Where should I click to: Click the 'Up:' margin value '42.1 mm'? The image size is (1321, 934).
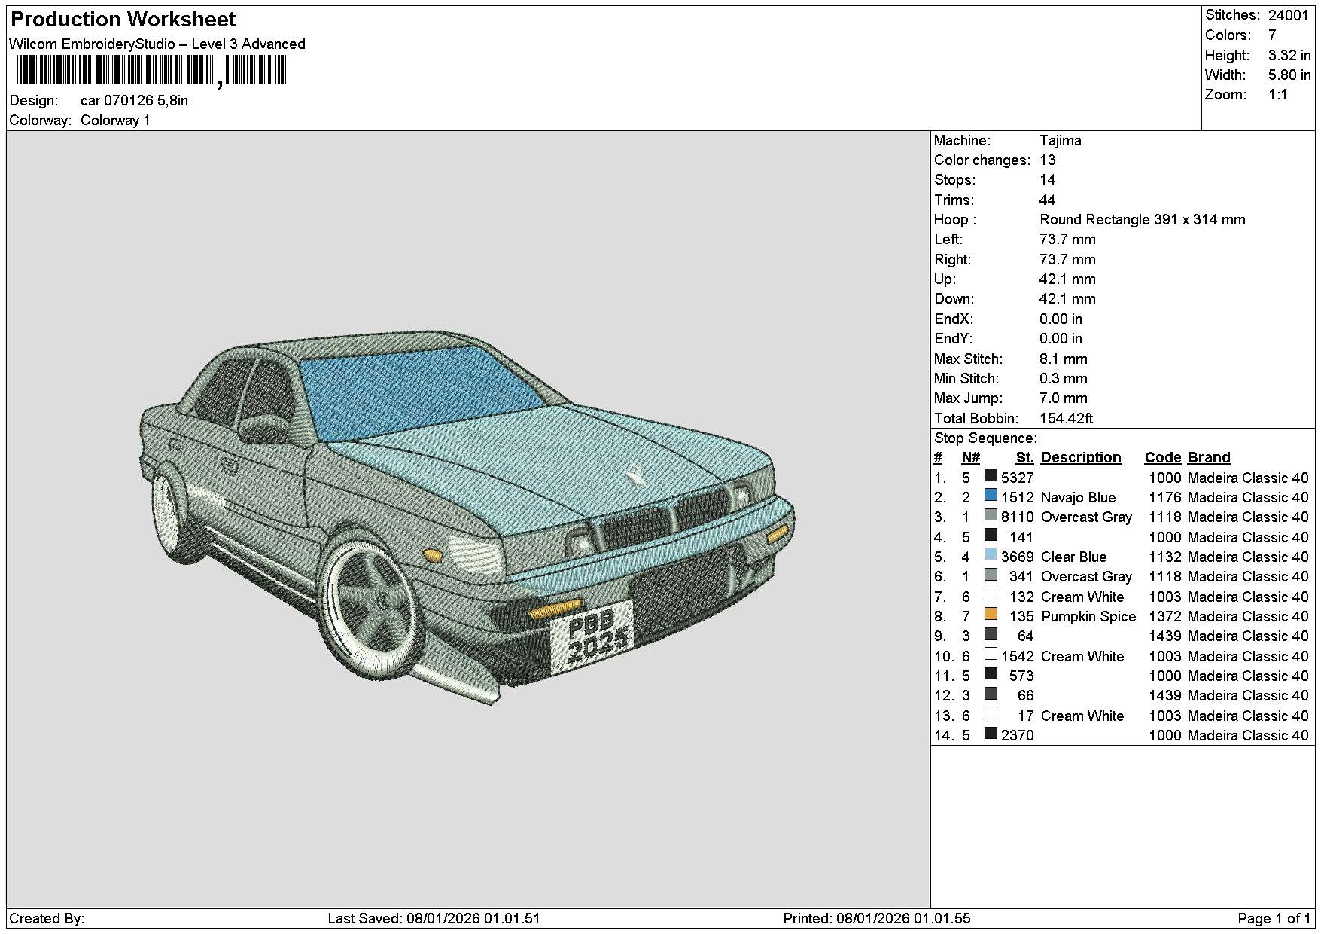pos(1067,279)
